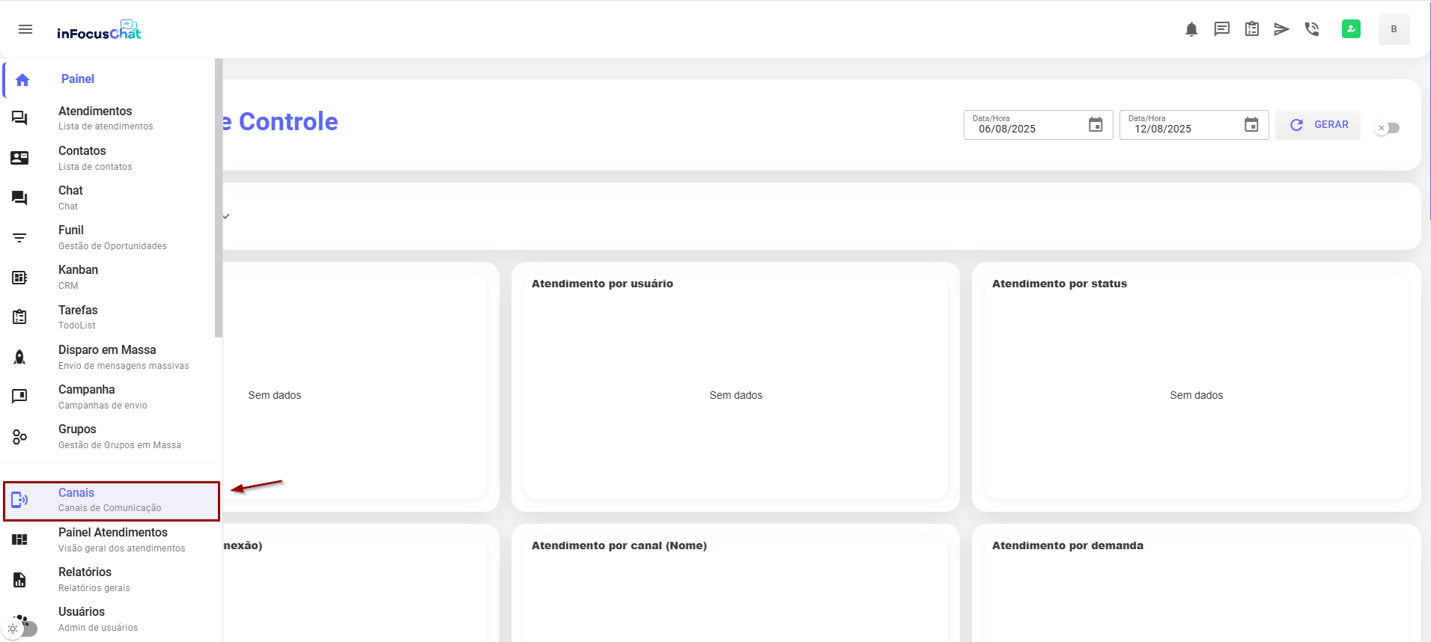Open calendar picker for end date 12/08/2025

[x=1251, y=125]
